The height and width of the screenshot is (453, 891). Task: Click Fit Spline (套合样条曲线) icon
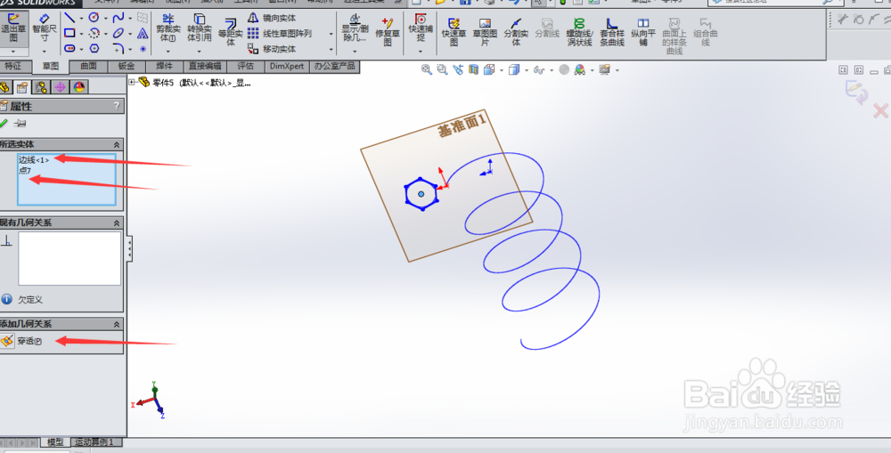click(612, 23)
